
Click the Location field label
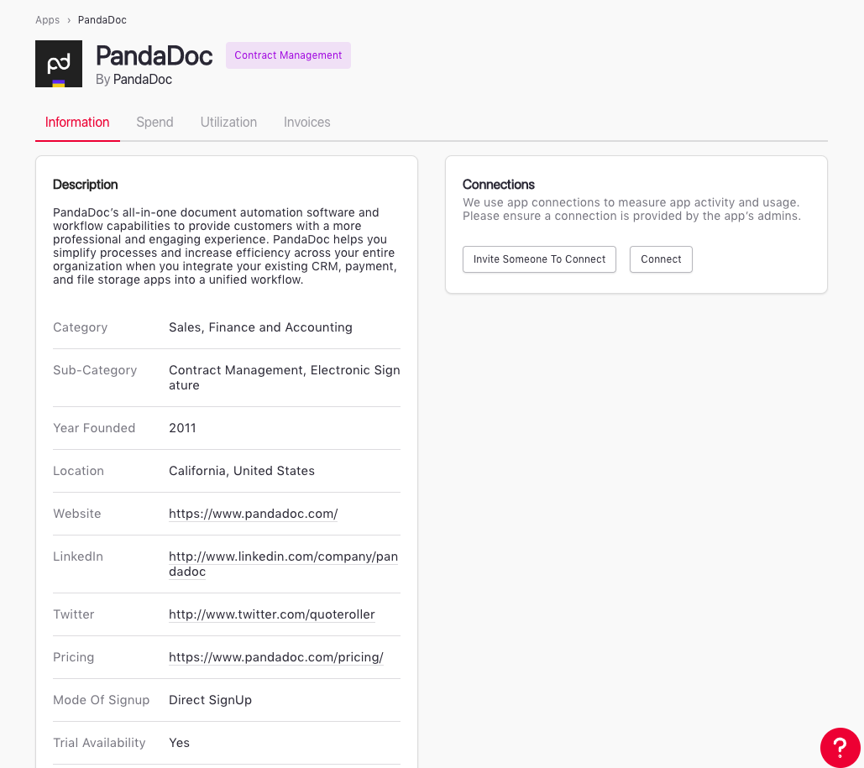click(78, 471)
